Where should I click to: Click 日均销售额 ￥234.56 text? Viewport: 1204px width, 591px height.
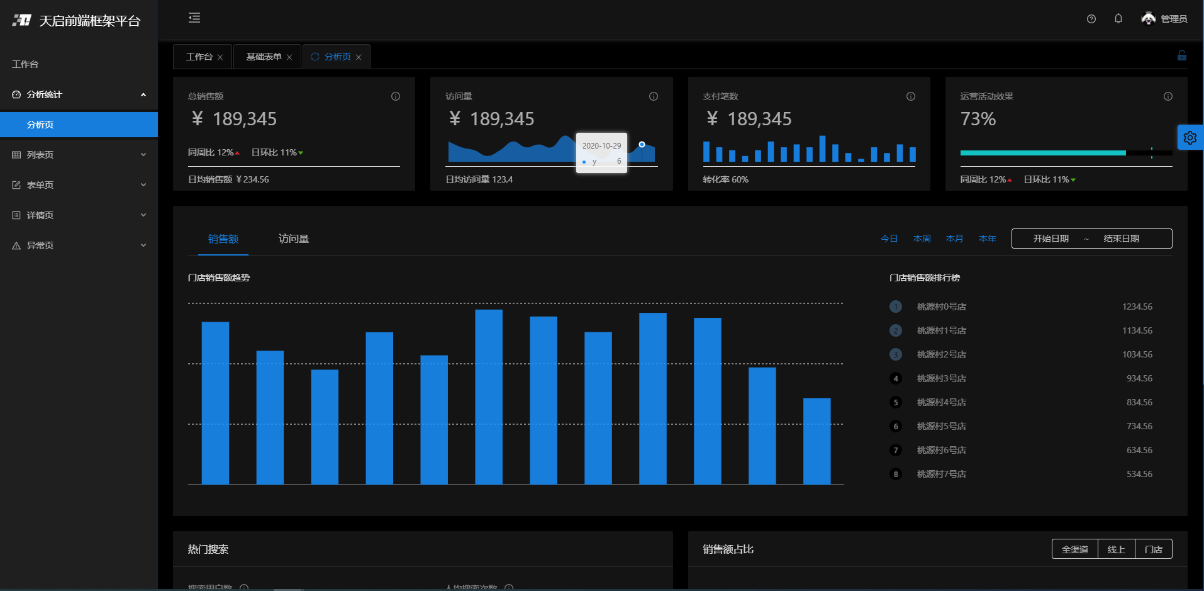[x=228, y=179]
